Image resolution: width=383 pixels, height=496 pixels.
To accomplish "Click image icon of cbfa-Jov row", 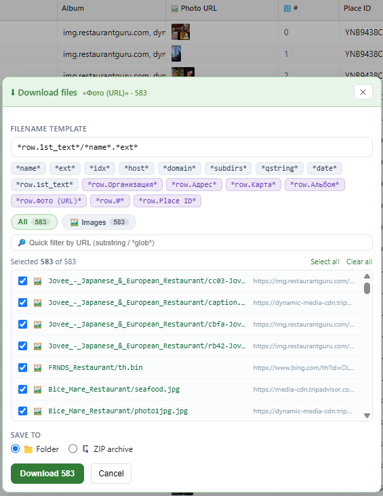I will tap(38, 325).
